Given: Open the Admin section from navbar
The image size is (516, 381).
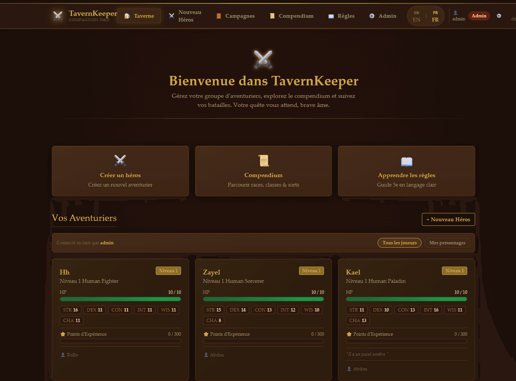Looking at the screenshot, I should [383, 16].
